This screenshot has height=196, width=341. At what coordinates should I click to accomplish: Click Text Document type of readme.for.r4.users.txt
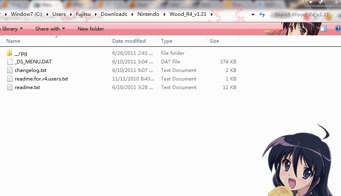[178, 79]
